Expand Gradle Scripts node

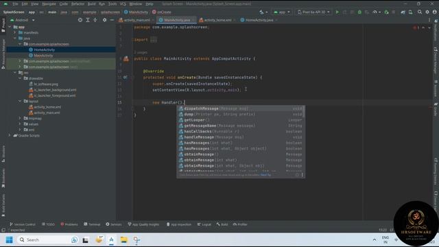(10, 135)
